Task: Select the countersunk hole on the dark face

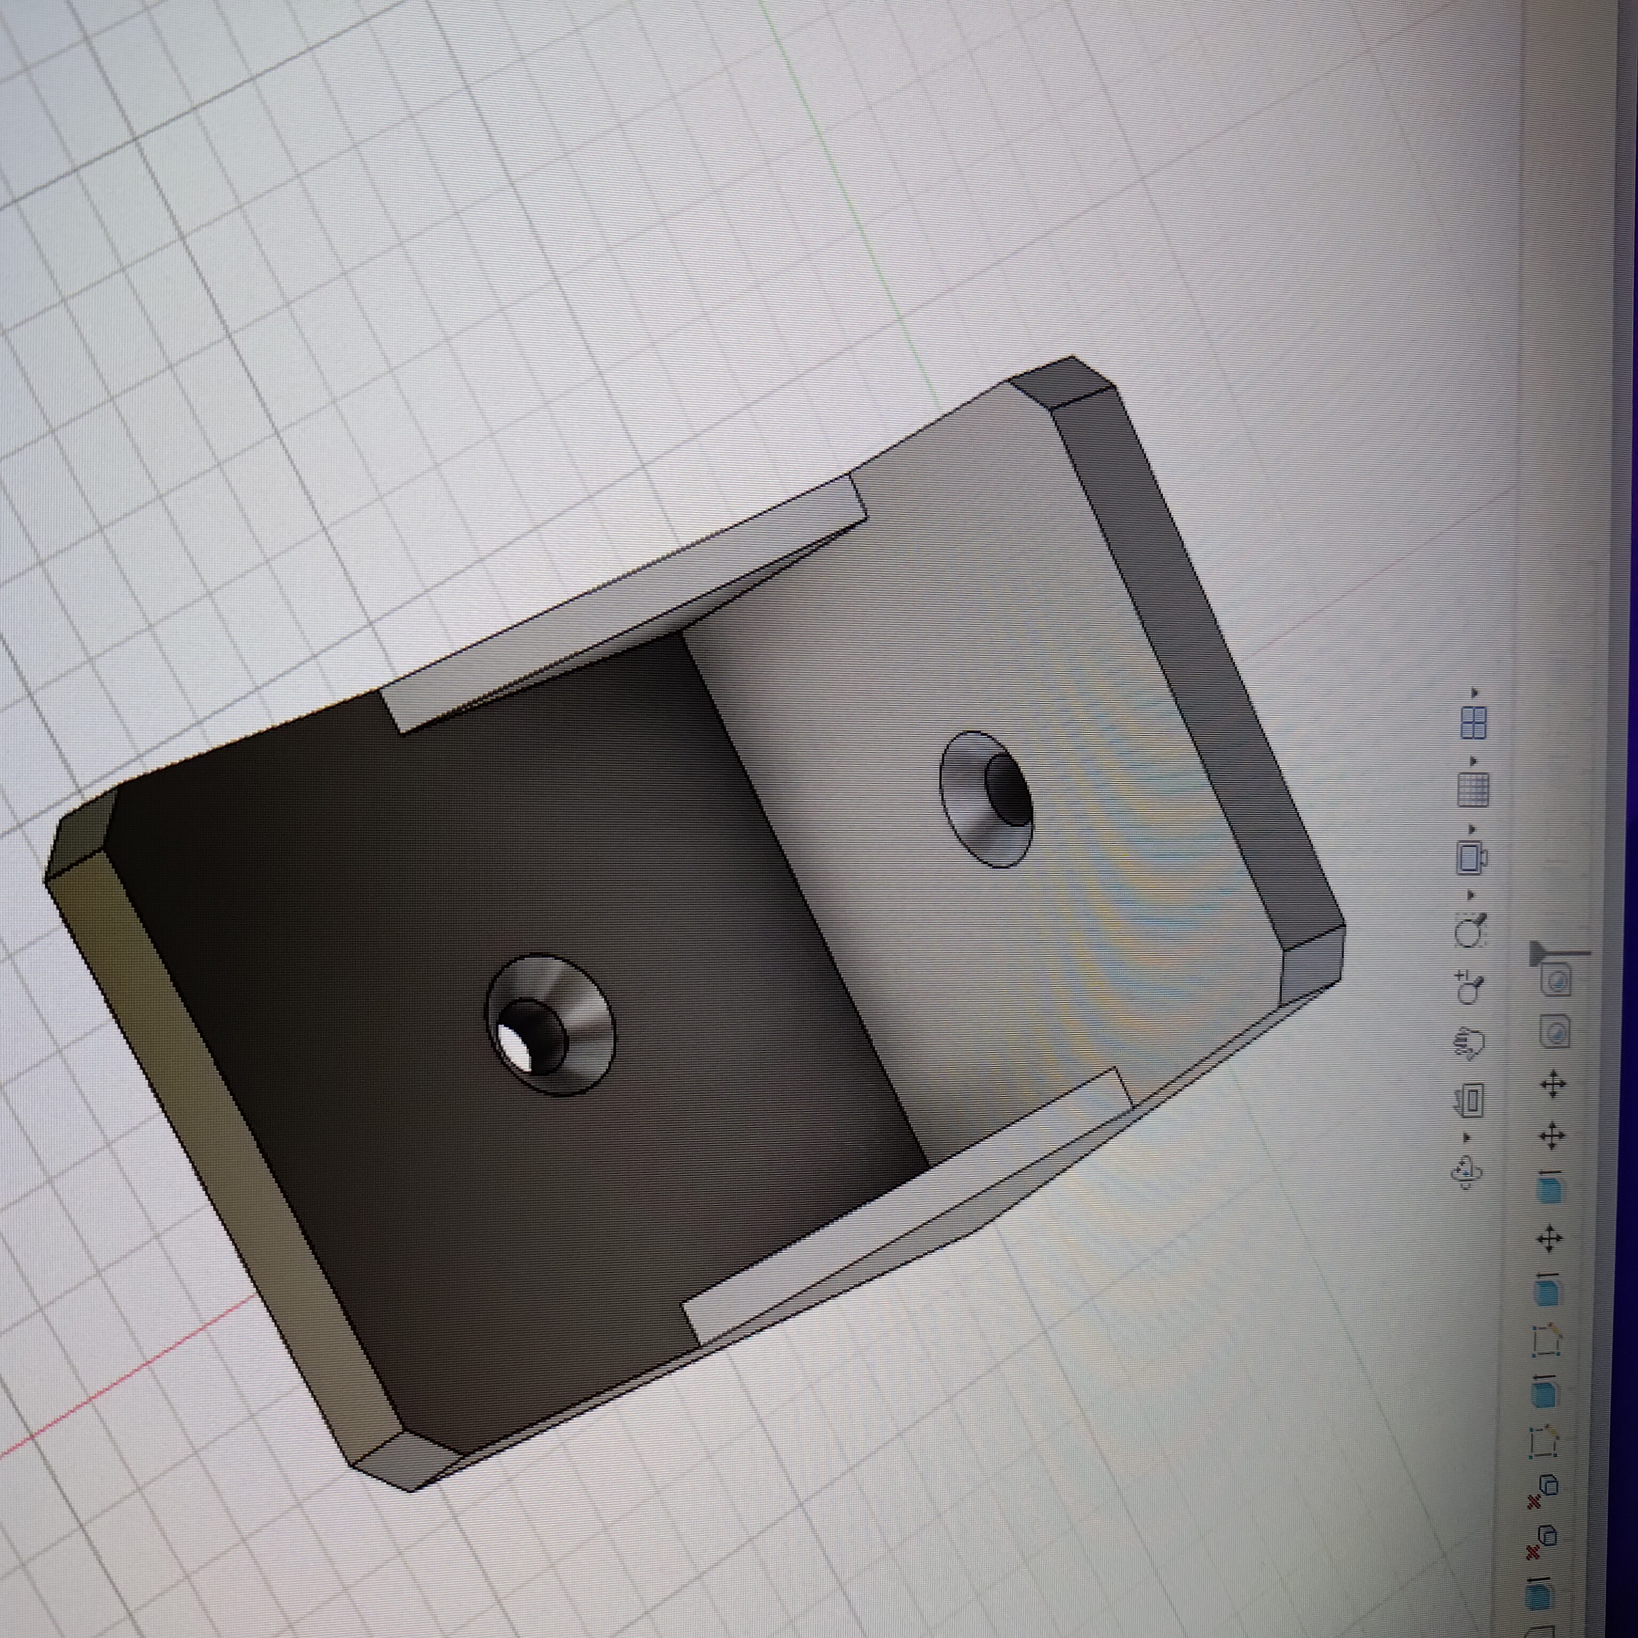Action: pyautogui.click(x=549, y=1025)
